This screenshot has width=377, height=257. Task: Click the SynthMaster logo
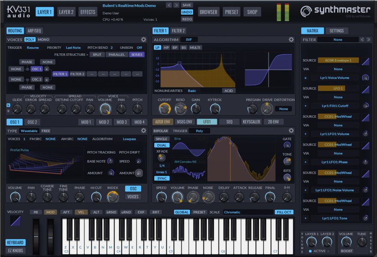(335, 10)
